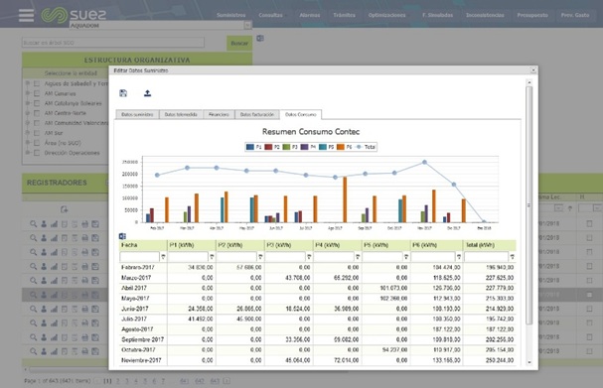Open the hamburger menu next to the SUEZ logo
Viewport: 603px width, 388px height.
[26, 15]
